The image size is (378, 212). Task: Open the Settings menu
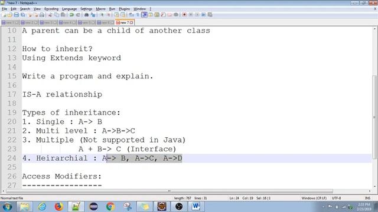click(86, 9)
